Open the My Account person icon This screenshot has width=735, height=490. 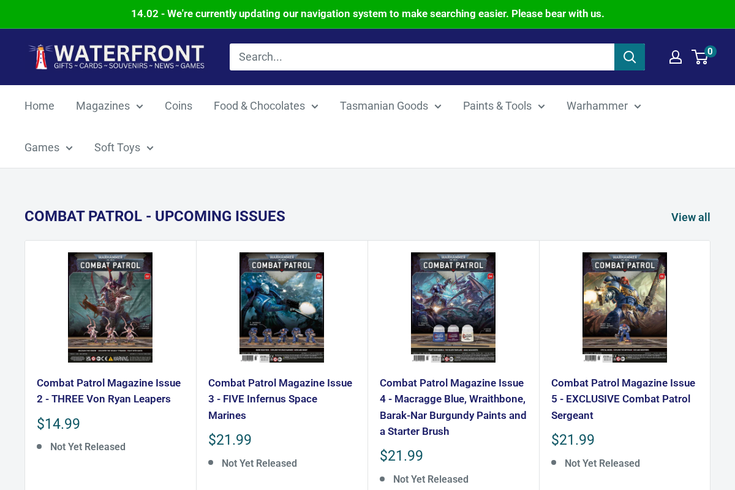(x=676, y=56)
